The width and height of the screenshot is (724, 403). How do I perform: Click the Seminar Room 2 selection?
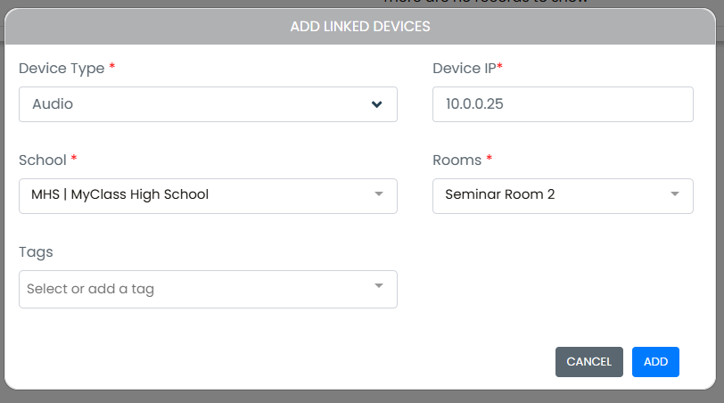[x=500, y=194]
